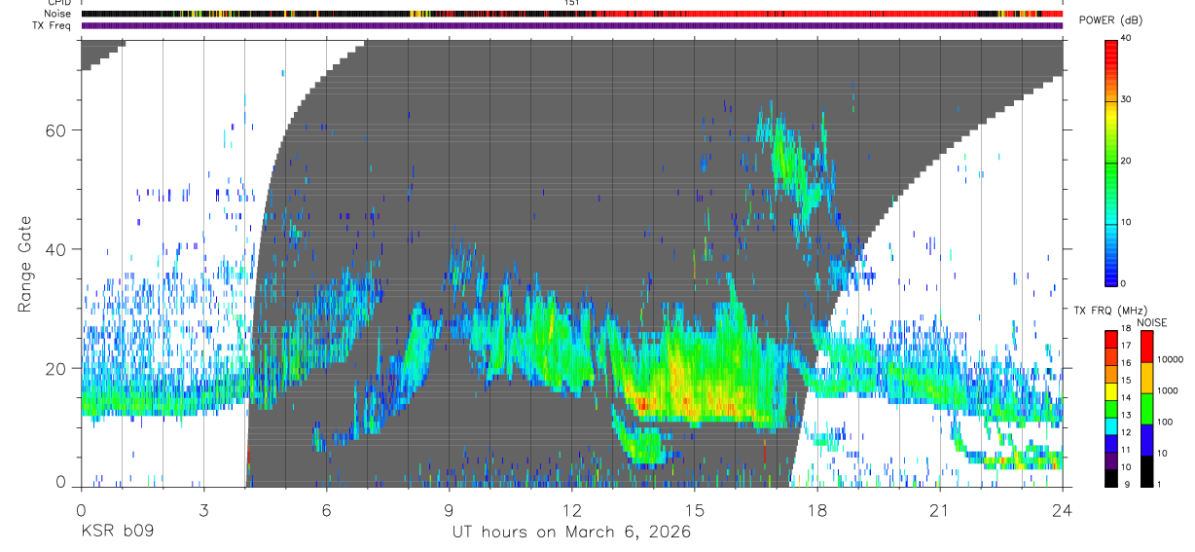Screen dimensions: 1195x552
Task: Click '20' on the power scale
Action: click(x=1127, y=161)
